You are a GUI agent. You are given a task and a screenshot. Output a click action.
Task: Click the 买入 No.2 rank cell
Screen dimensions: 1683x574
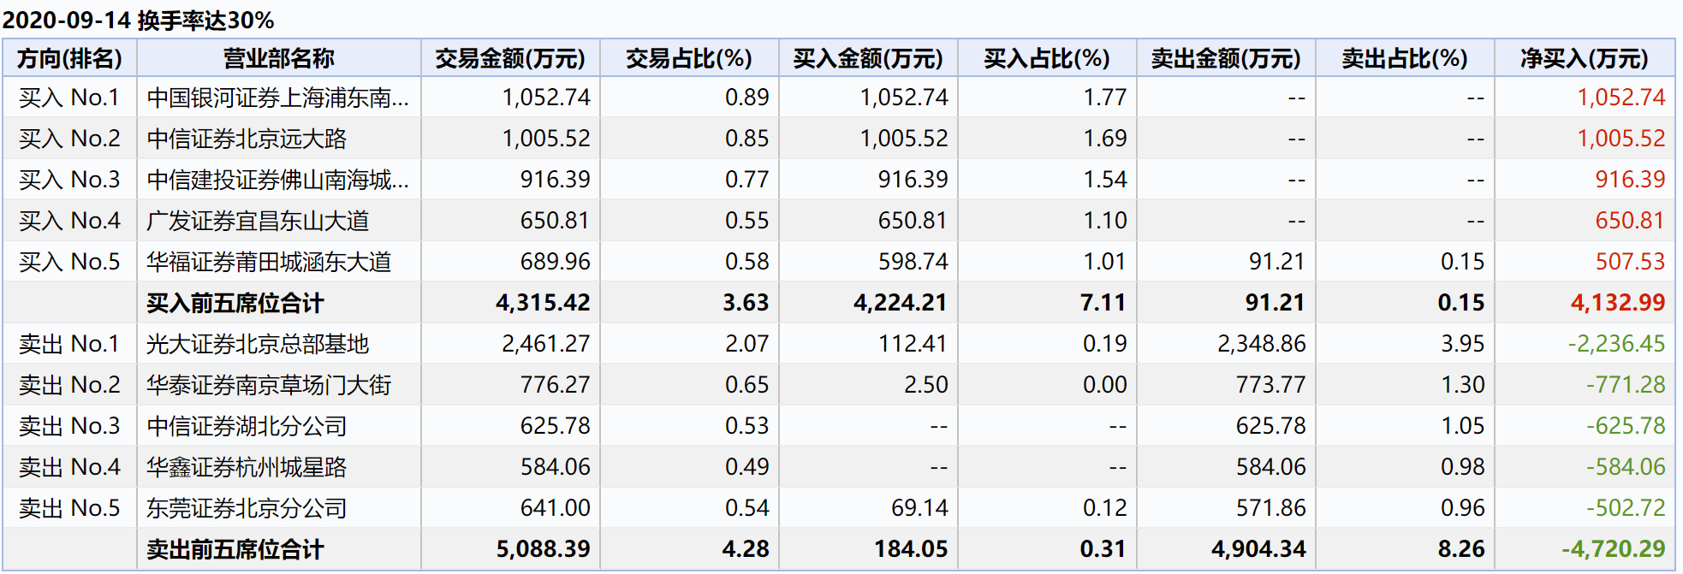click(69, 139)
